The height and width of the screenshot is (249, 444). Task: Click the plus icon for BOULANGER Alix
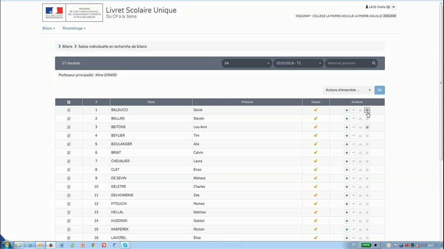(347, 144)
